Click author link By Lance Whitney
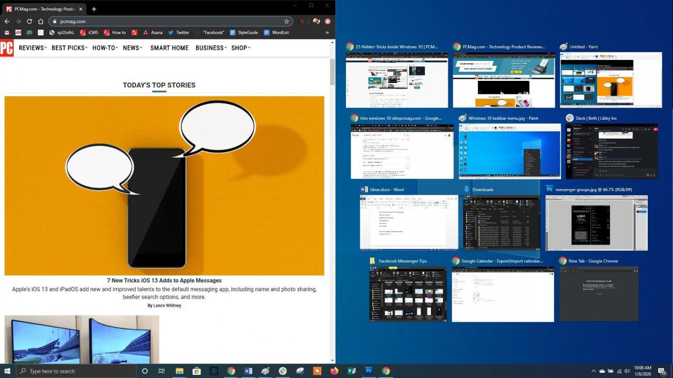The image size is (673, 378). tap(164, 305)
